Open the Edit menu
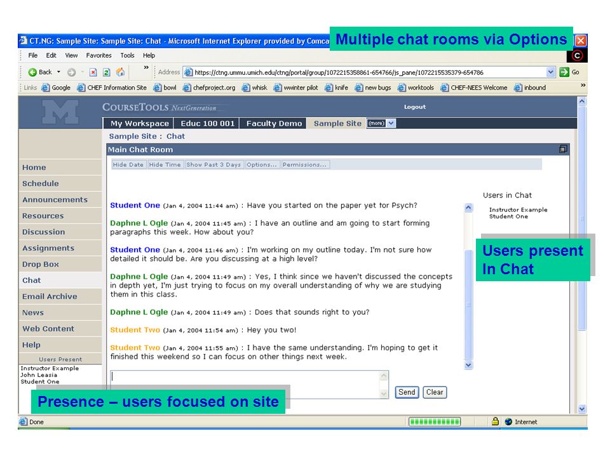The image size is (610, 457). 51,56
